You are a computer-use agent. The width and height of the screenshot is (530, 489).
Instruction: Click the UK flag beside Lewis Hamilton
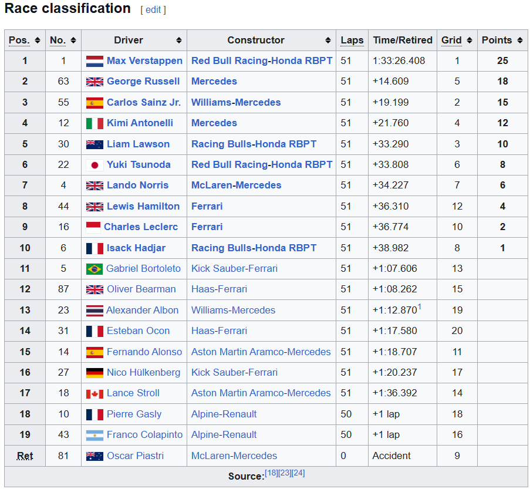(x=94, y=207)
